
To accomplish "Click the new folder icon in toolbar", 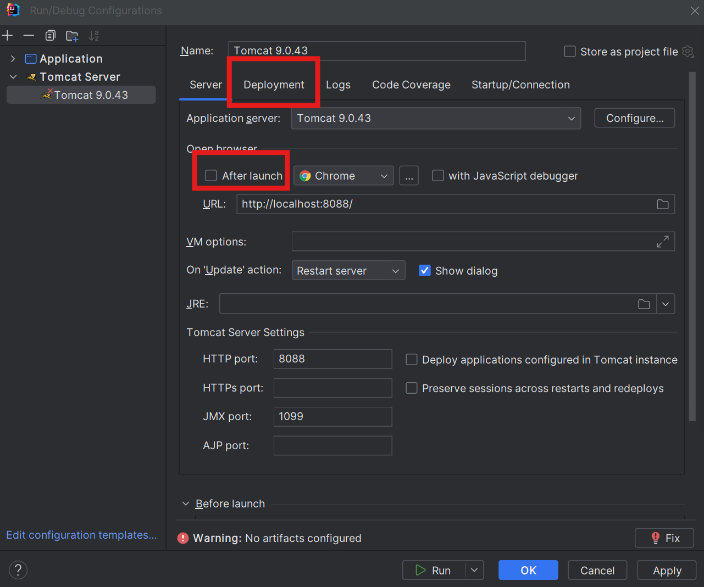I will [72, 36].
